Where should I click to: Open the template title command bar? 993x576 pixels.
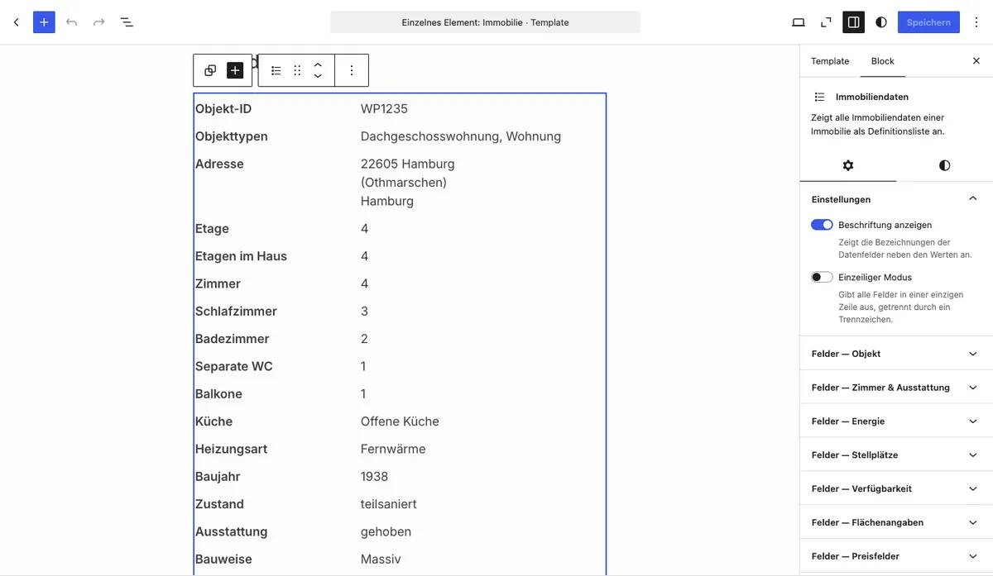tap(485, 22)
